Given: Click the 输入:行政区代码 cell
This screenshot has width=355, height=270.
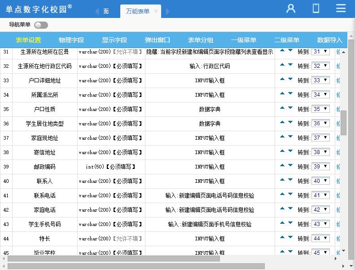Looking at the screenshot, I should pyautogui.click(x=210, y=66).
